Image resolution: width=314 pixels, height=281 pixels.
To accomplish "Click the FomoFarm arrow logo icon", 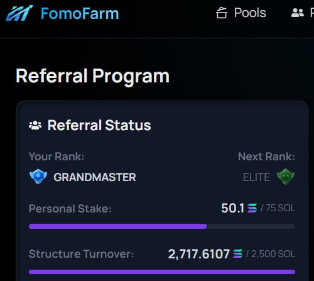I will tap(19, 13).
